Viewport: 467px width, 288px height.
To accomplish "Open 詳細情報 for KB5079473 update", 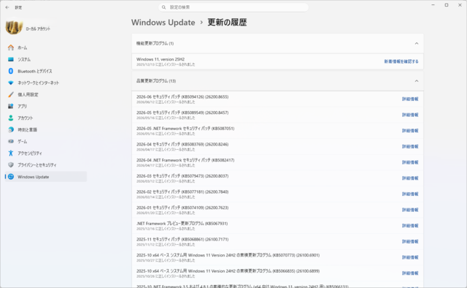I will click(410, 178).
